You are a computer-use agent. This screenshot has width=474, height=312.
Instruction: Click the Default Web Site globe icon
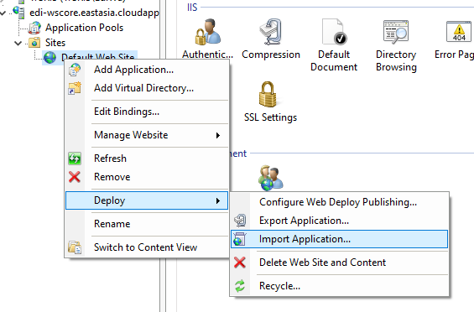point(49,57)
